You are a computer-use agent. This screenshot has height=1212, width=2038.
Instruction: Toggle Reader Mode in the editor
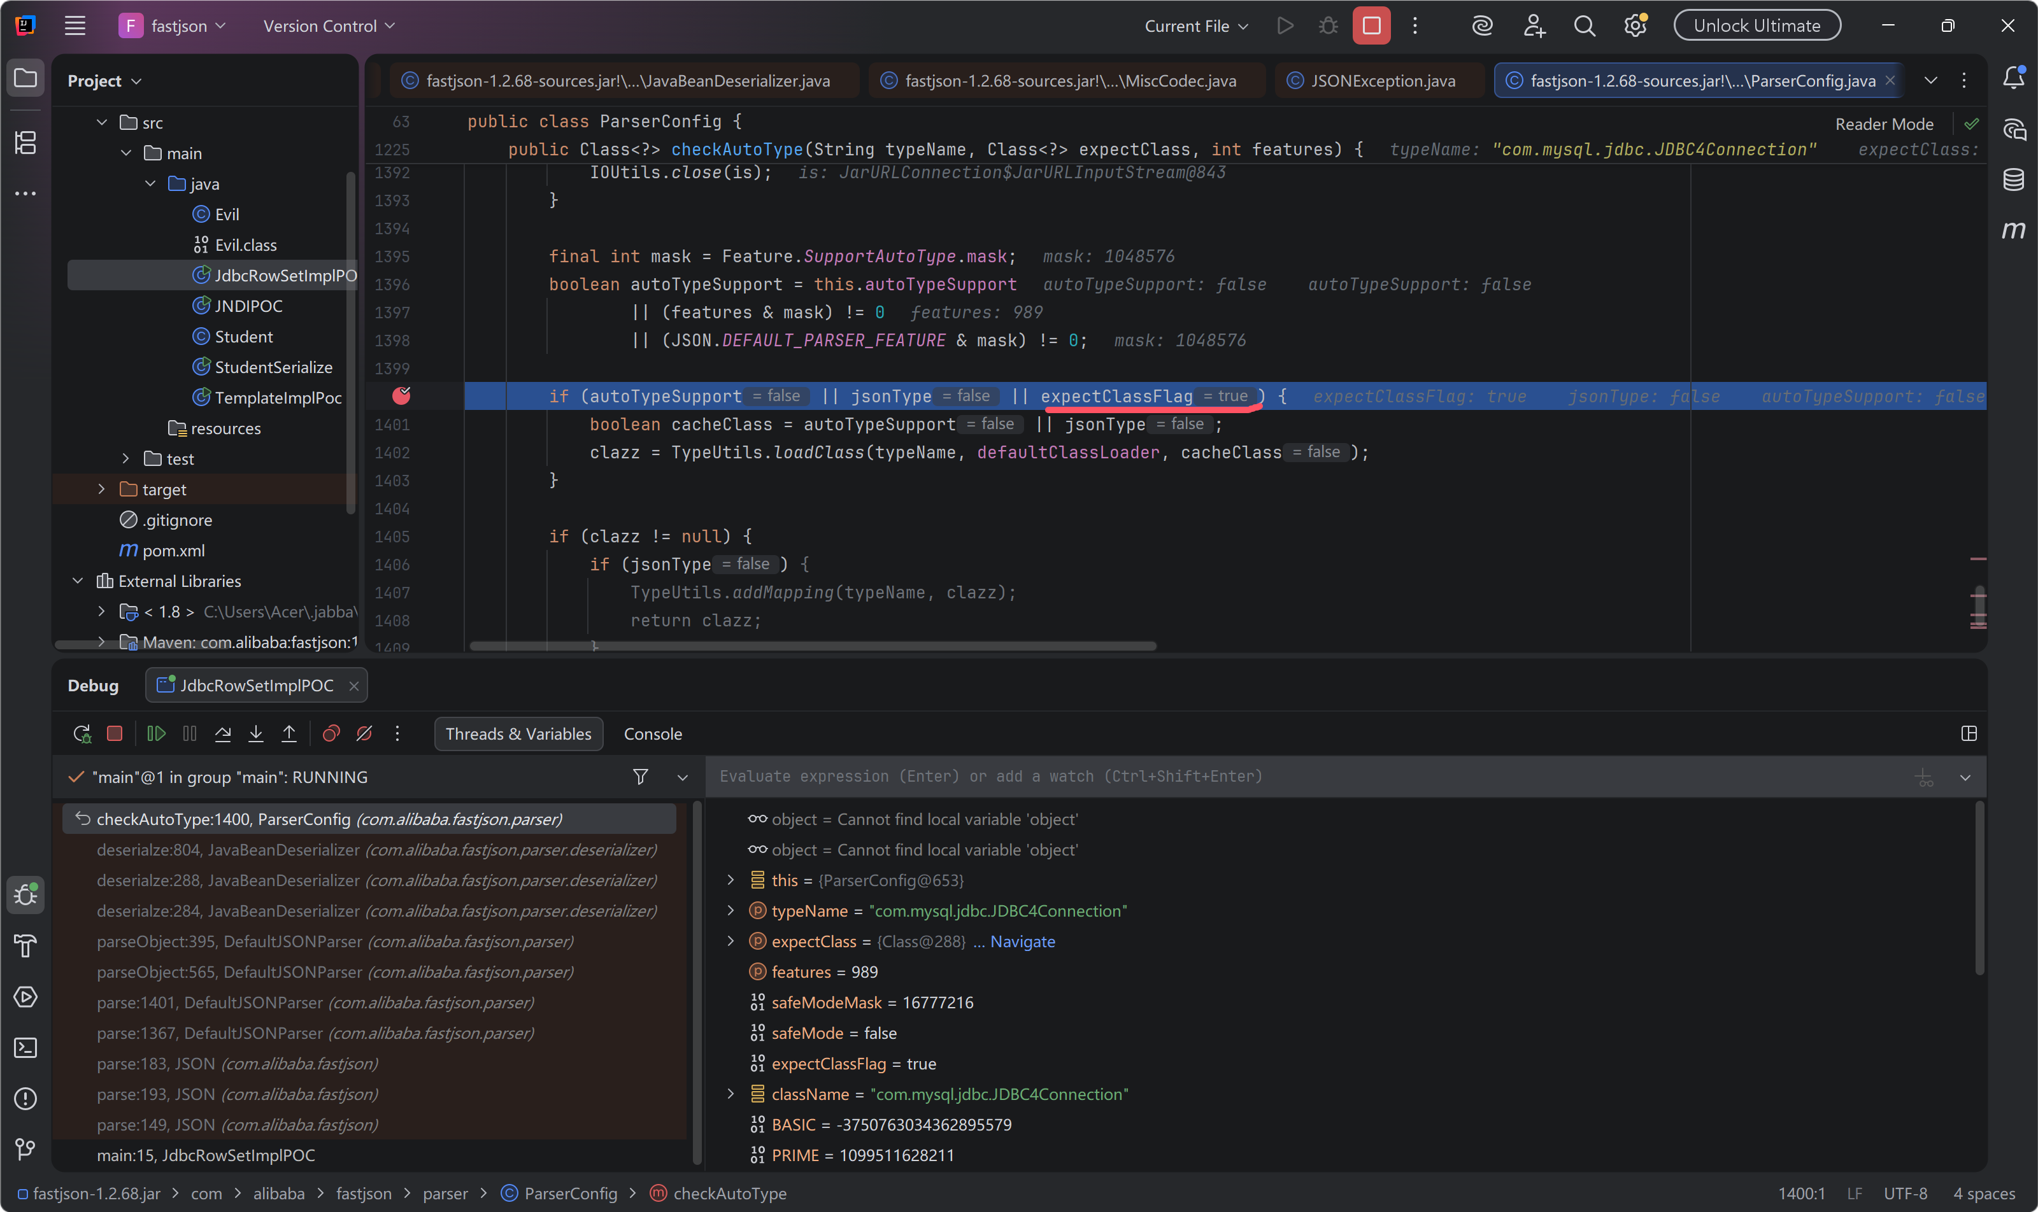click(x=1885, y=124)
